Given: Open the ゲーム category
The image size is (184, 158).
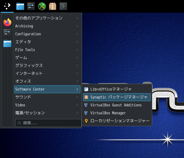Looking at the screenshot, I should click(x=47, y=58).
